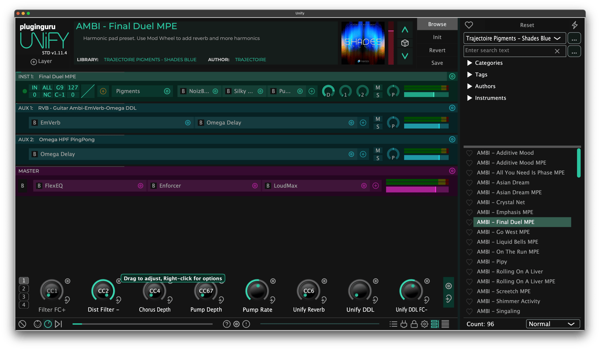Viewport: 600px width, 350px height.
Task: Click the lock icon in bottom toolbar
Action: (414, 324)
